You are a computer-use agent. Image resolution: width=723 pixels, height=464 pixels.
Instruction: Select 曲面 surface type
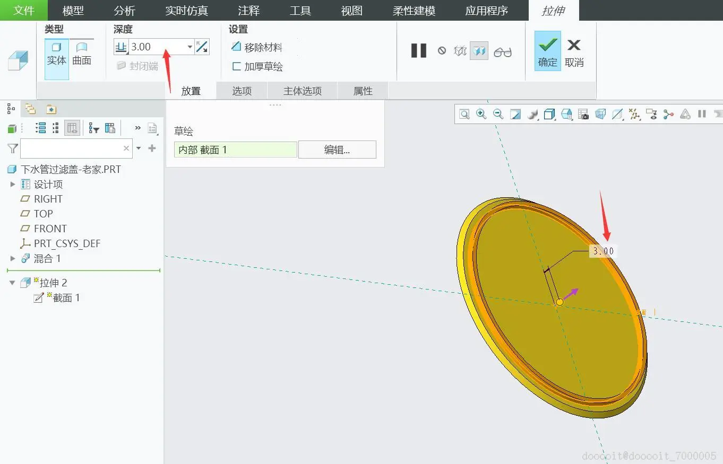click(82, 54)
